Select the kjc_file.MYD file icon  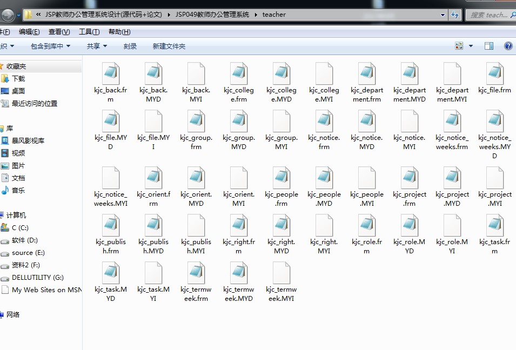(x=111, y=121)
